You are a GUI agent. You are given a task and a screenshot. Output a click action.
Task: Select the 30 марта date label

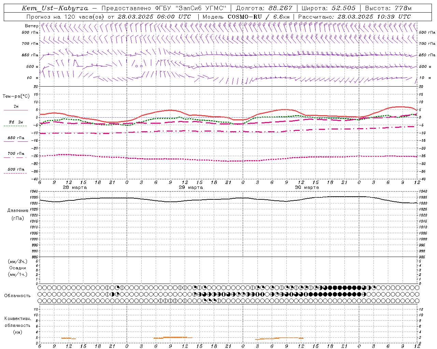[307, 187]
